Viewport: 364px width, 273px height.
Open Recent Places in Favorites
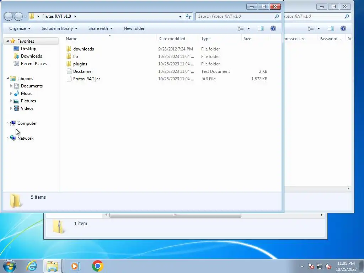[x=34, y=63]
